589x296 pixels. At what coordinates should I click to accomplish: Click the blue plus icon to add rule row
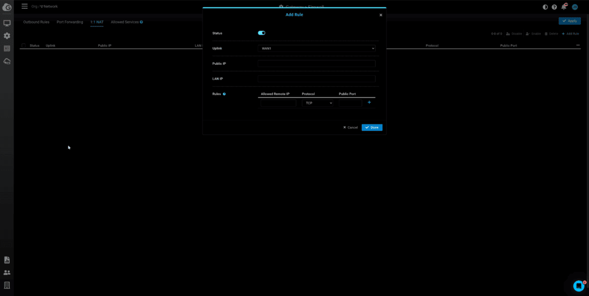[369, 103]
